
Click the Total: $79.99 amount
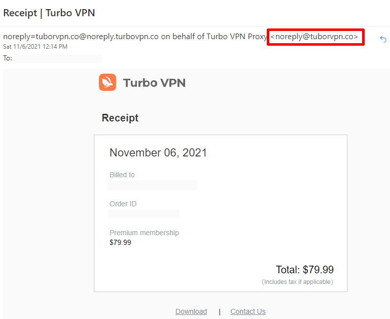pos(305,270)
